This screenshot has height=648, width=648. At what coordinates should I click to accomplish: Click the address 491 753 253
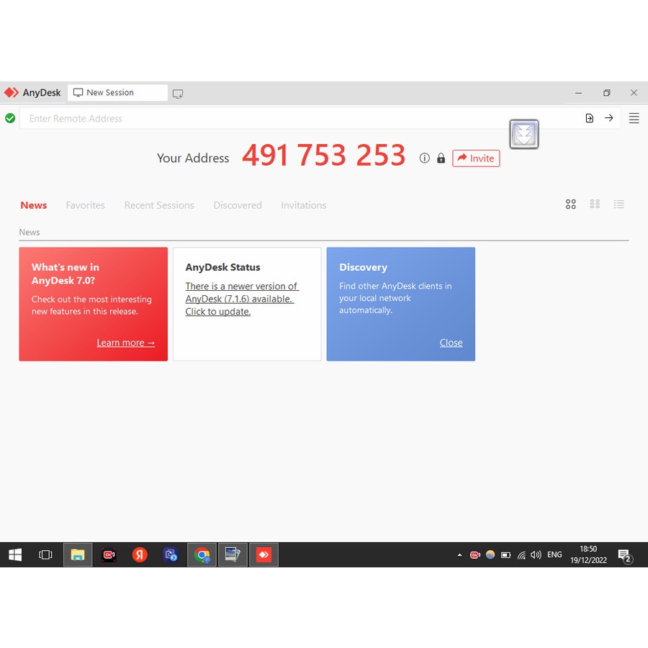point(323,156)
